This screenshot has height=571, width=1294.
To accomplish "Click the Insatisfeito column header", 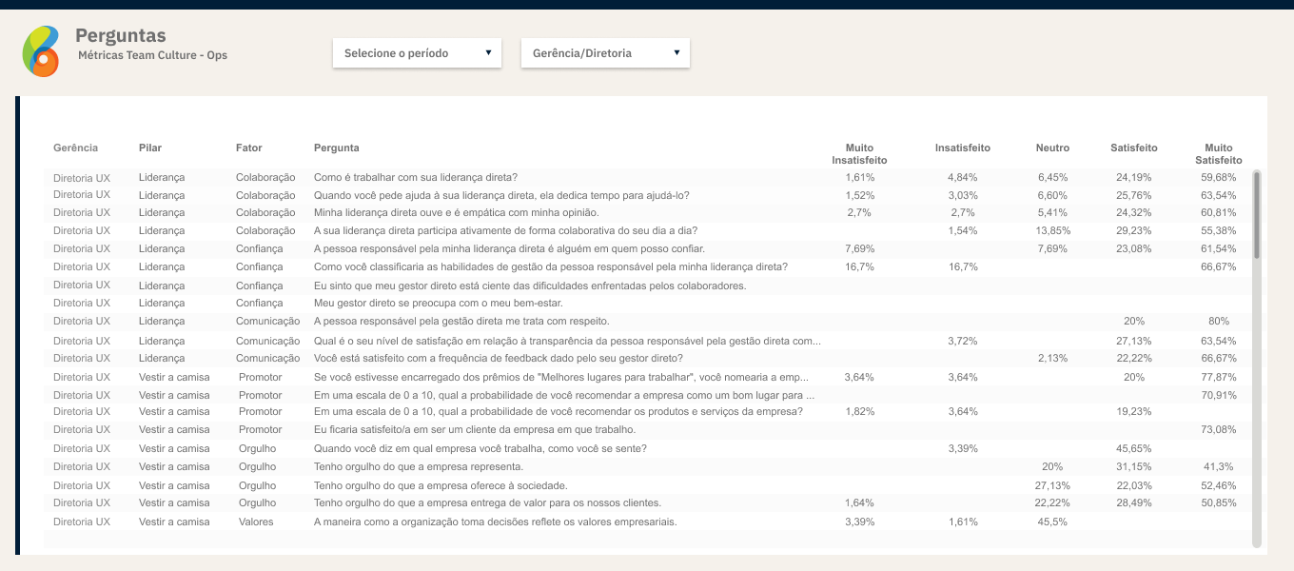I will click(x=963, y=148).
